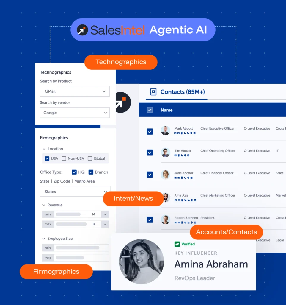Click Amir Aziz's mobile device icon

182,200
